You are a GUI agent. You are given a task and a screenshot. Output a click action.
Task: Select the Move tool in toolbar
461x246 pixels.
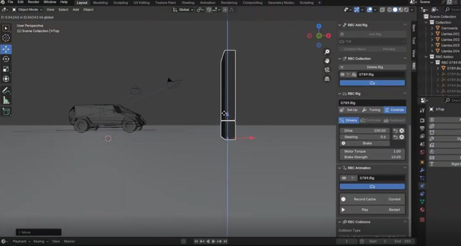tap(6, 49)
